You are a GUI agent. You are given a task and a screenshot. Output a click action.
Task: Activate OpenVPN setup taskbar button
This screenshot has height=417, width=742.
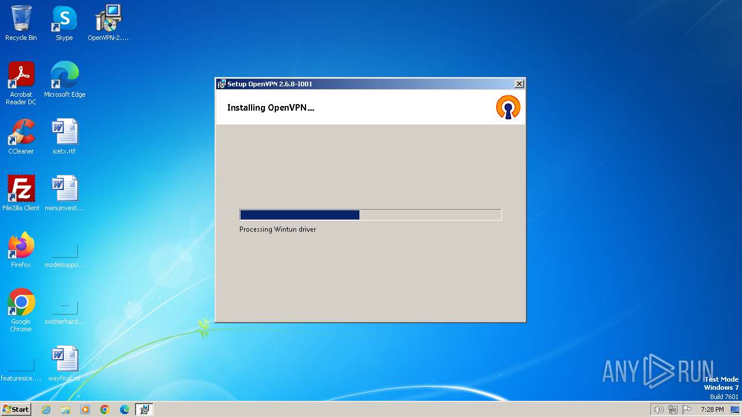(144, 409)
